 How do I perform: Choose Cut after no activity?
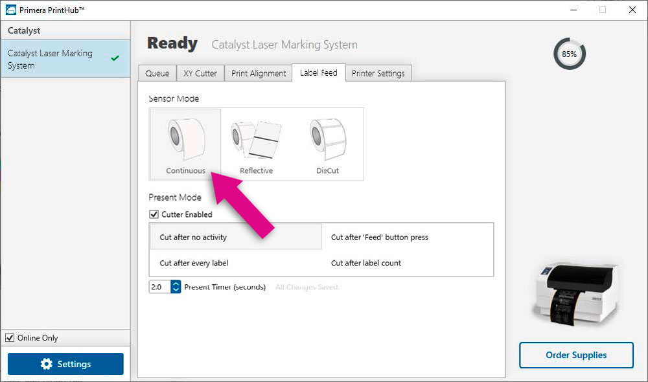[x=236, y=236]
